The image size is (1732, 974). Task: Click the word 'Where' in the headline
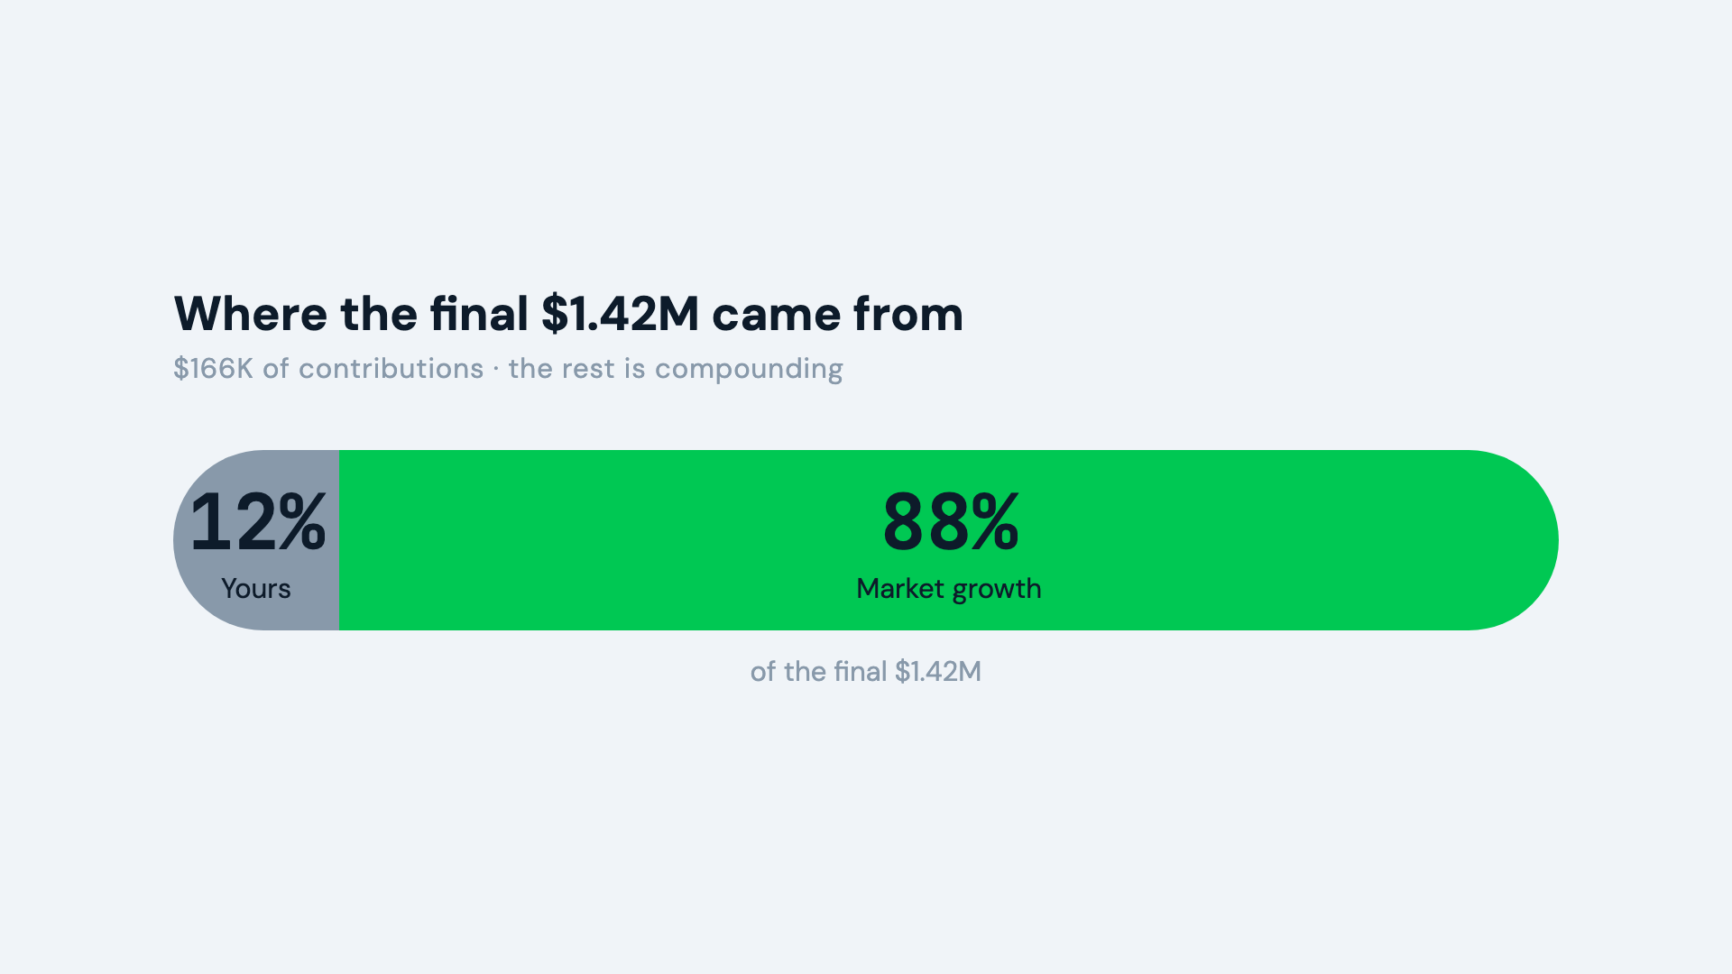coord(251,314)
